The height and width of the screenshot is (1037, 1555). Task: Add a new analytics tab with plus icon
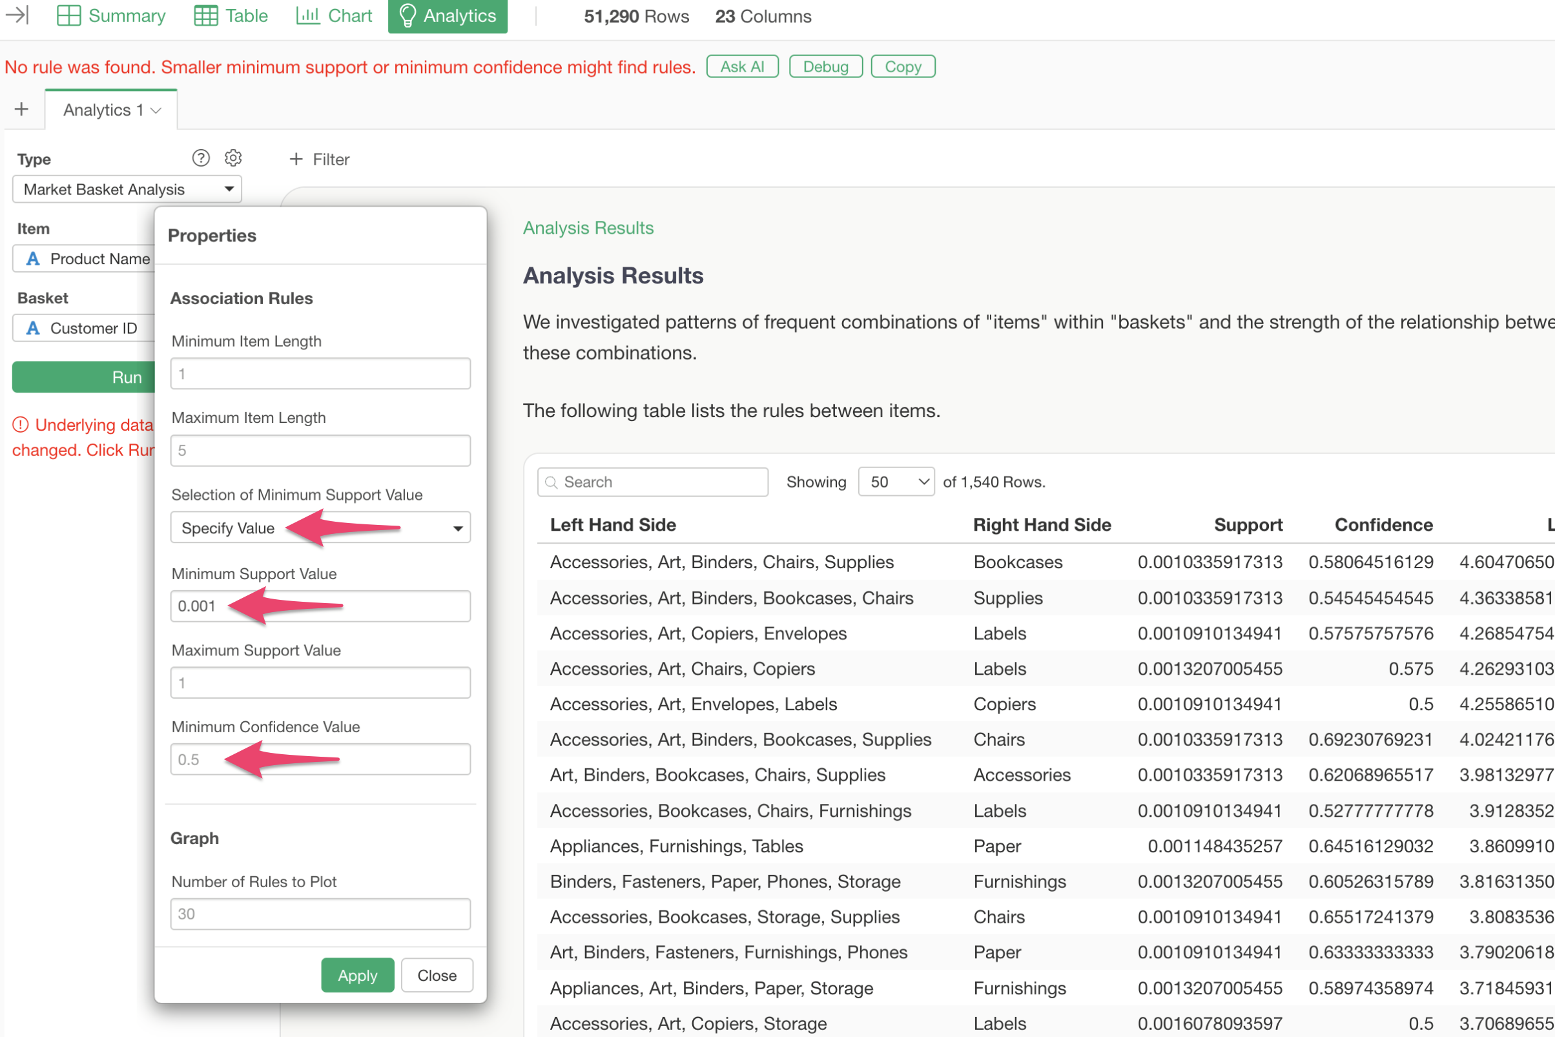tap(22, 109)
